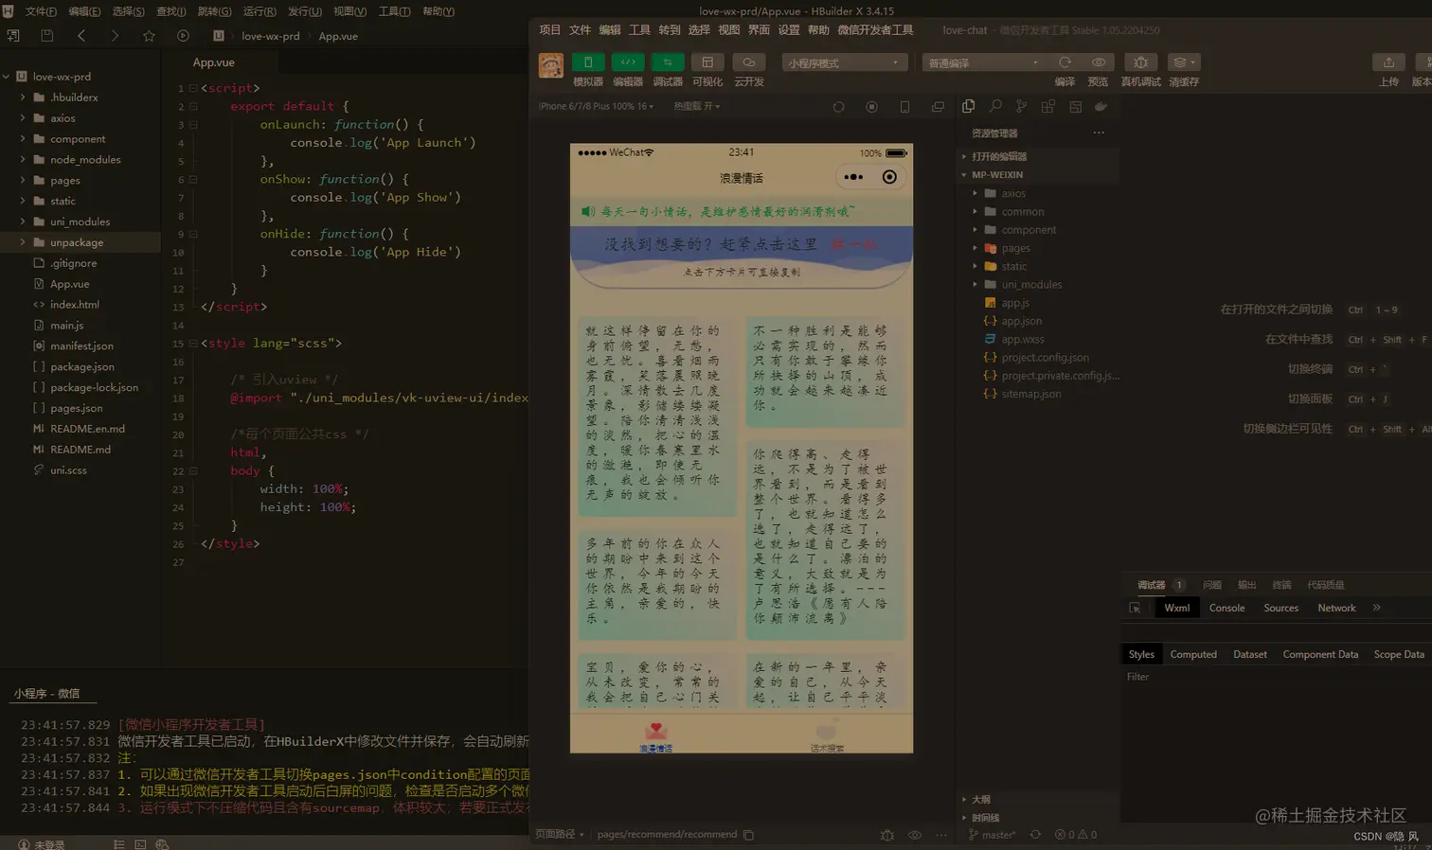Viewport: 1432px width, 850px height.
Task: Open project.config.json in DevTools explorer
Action: (x=1045, y=358)
